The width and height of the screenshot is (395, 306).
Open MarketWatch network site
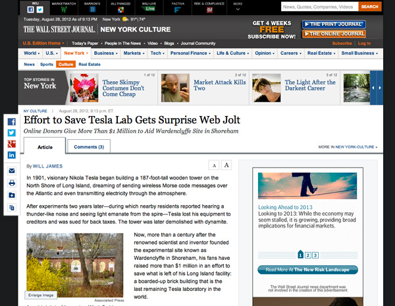click(64, 7)
